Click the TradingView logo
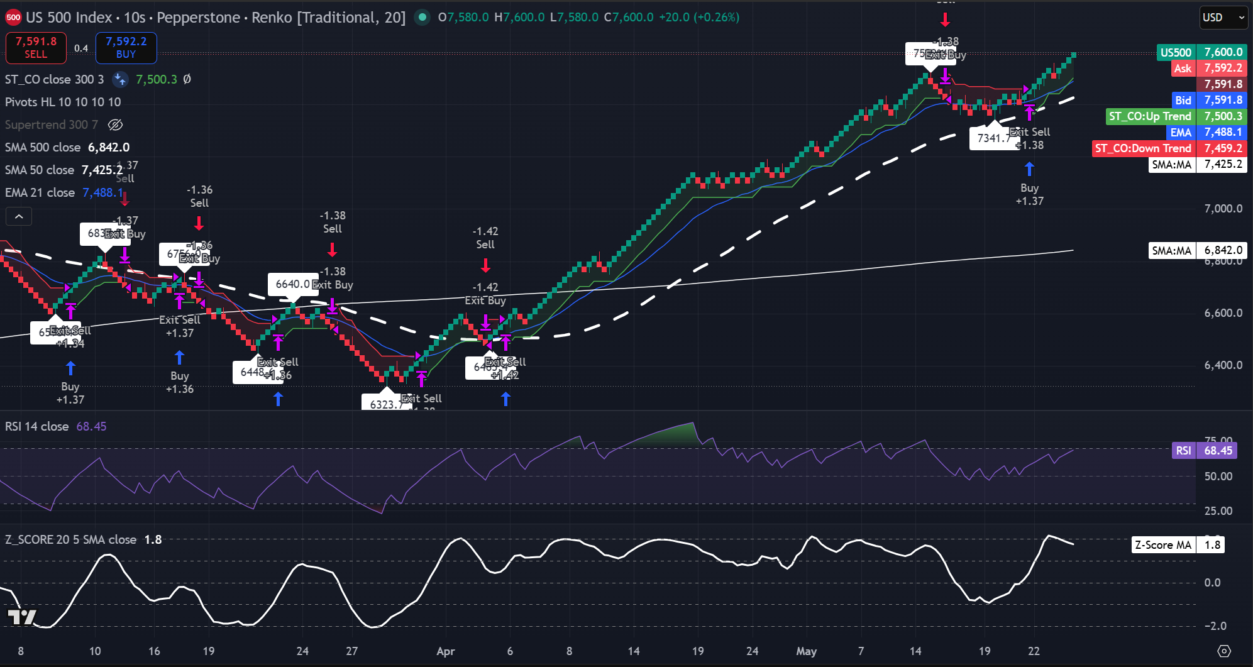1253x667 pixels. point(22,617)
